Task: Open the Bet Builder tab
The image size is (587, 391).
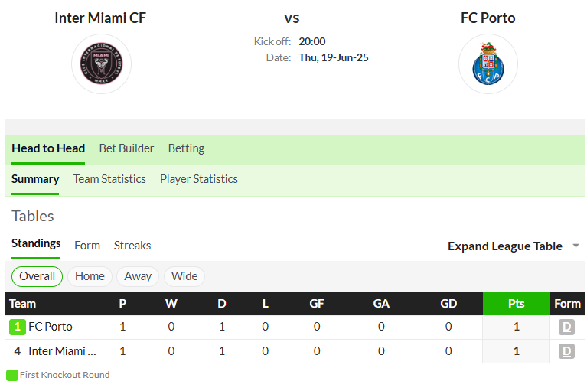Action: tap(126, 148)
